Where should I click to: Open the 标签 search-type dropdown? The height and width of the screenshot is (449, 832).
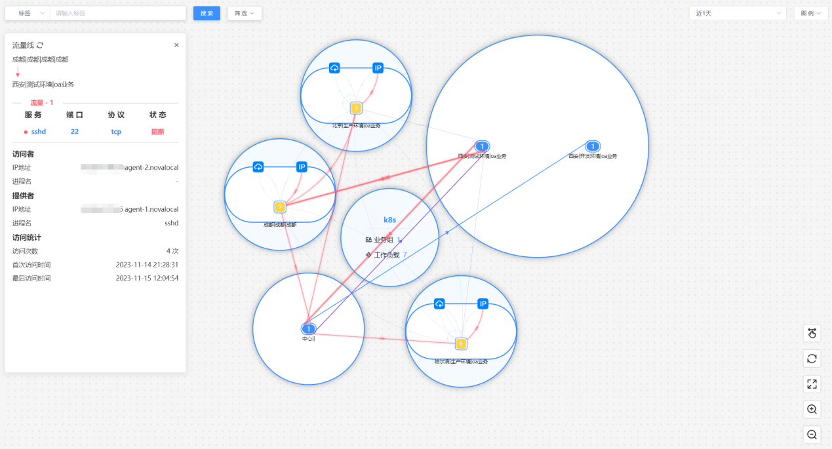point(28,13)
